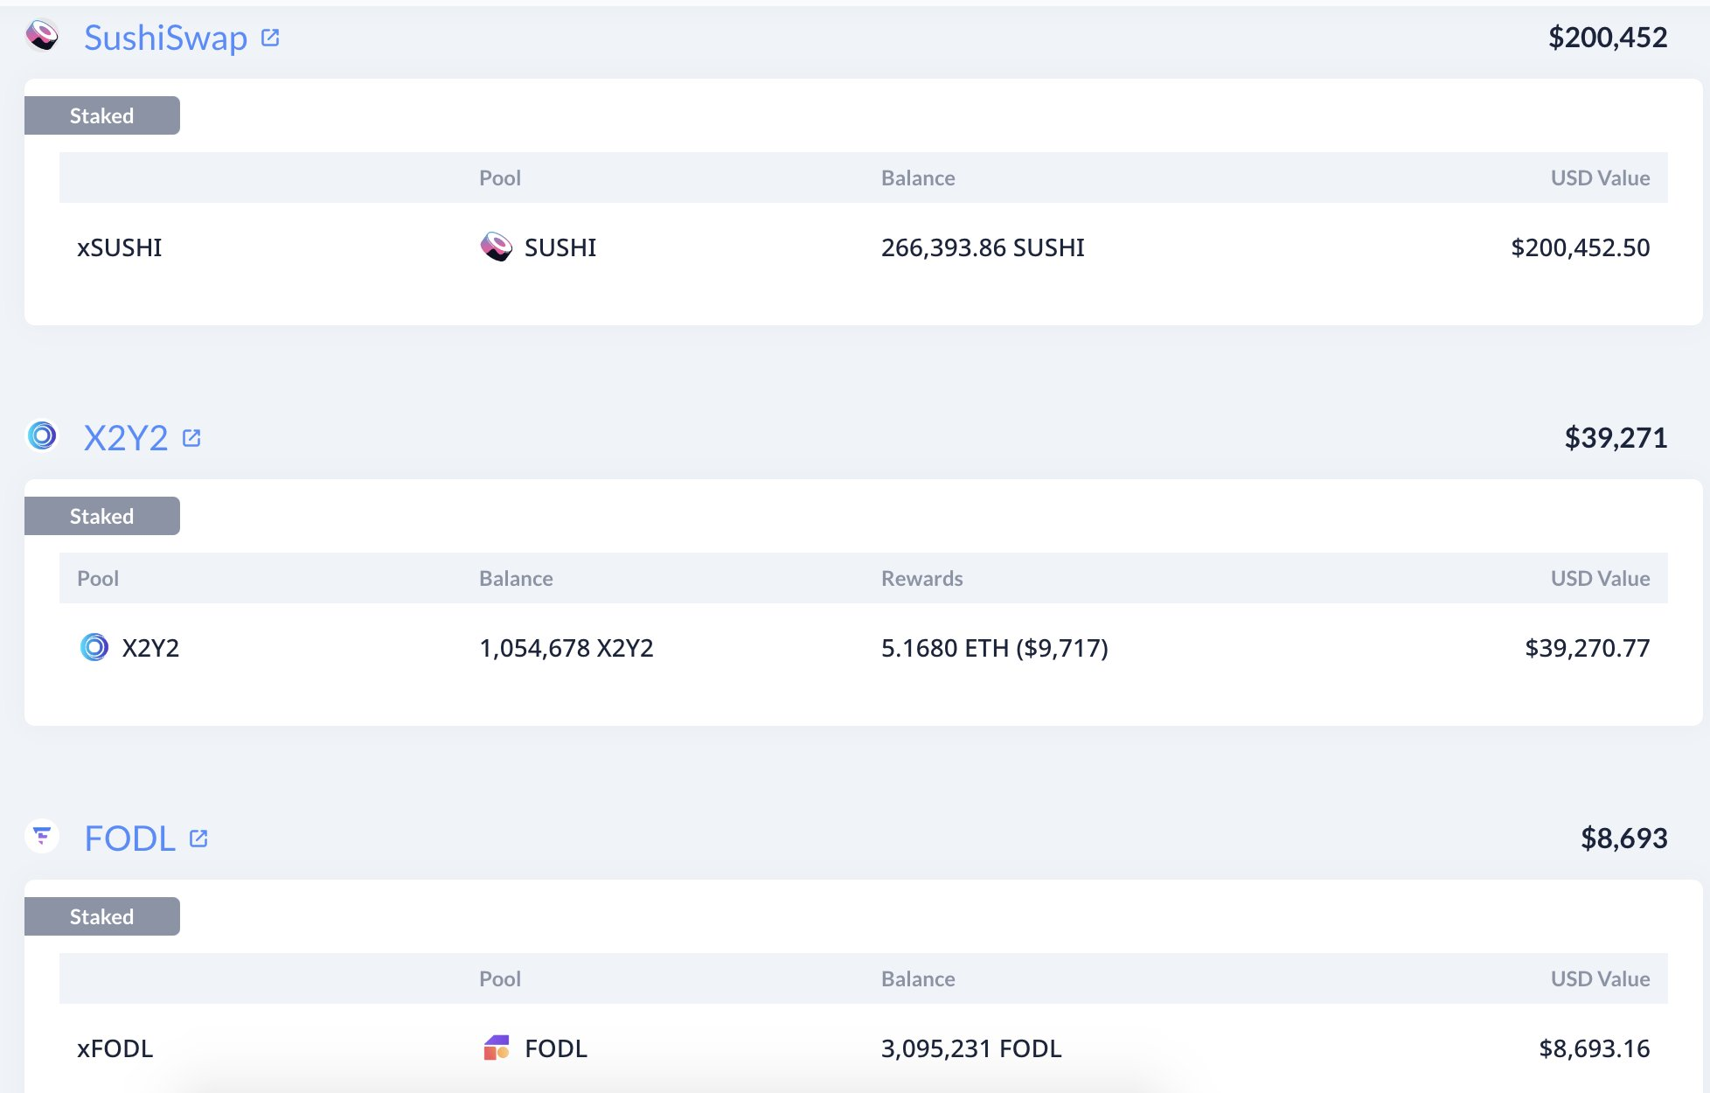Open SushiSwap external link icon
Image resolution: width=1710 pixels, height=1093 pixels.
[x=270, y=38]
